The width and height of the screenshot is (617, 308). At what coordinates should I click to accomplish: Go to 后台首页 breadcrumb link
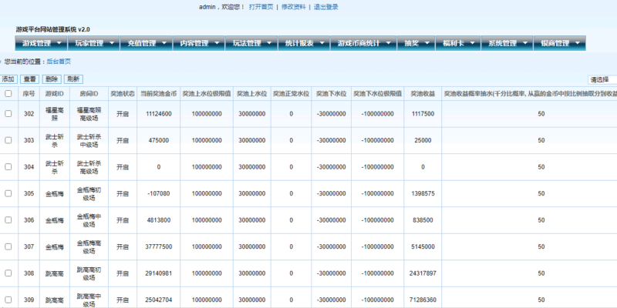coord(59,61)
